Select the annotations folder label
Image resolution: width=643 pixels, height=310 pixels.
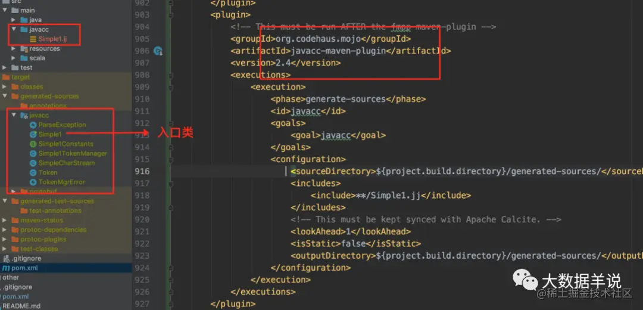point(48,106)
